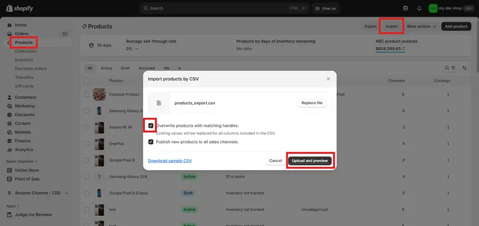Open Amazon Channel - CED
The height and width of the screenshot is (226, 479).
38,193
